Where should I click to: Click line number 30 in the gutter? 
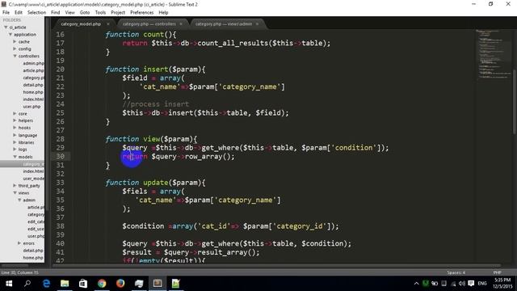[61, 156]
